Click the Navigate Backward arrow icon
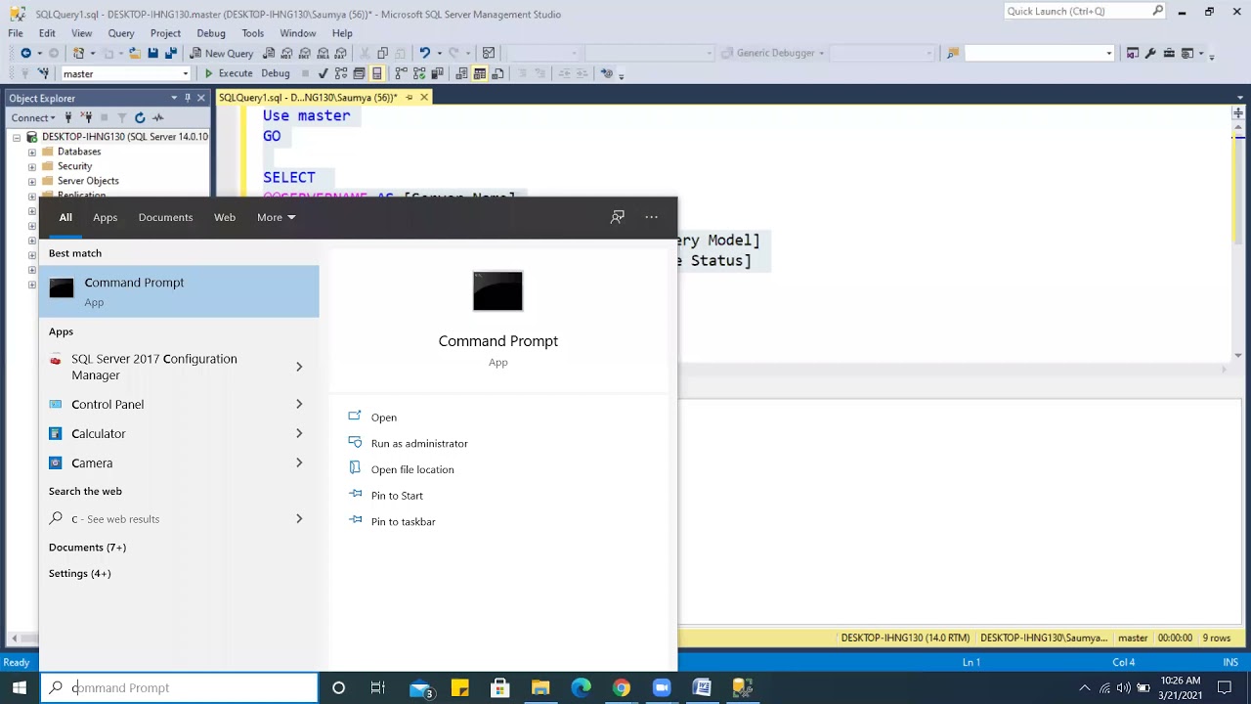1251x704 pixels. (x=25, y=53)
